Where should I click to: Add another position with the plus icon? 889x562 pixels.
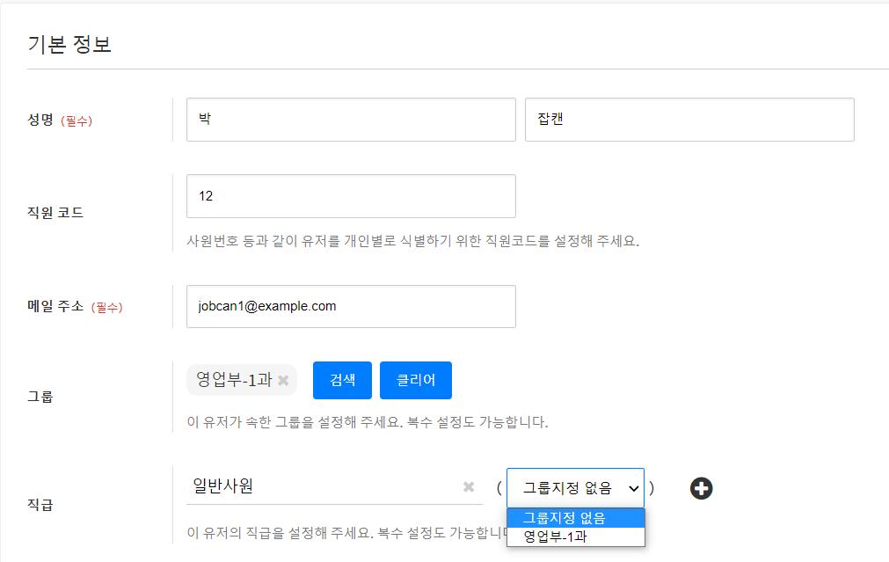[701, 488]
